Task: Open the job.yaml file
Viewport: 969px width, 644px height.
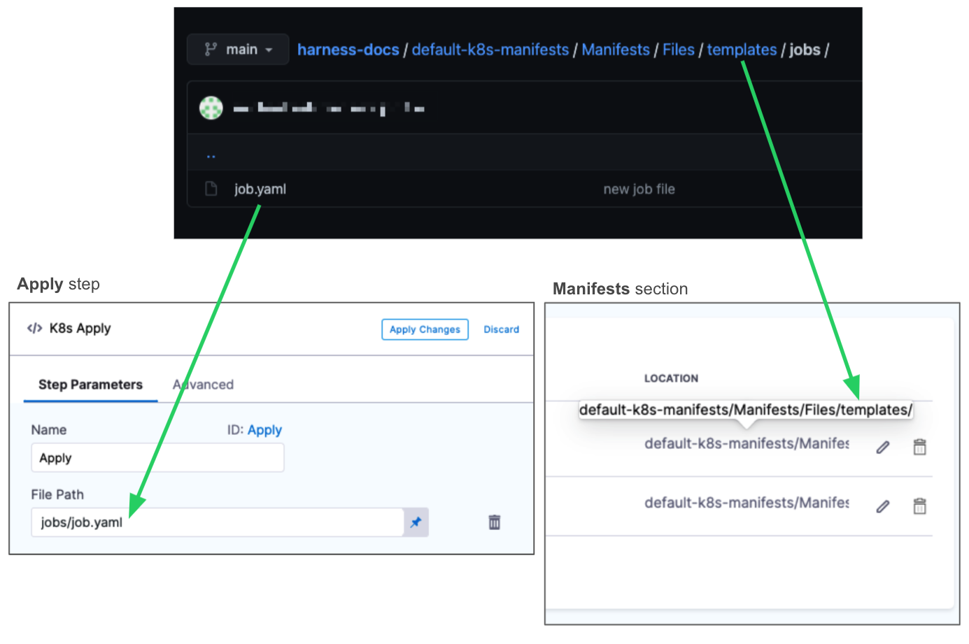Action: (x=260, y=189)
